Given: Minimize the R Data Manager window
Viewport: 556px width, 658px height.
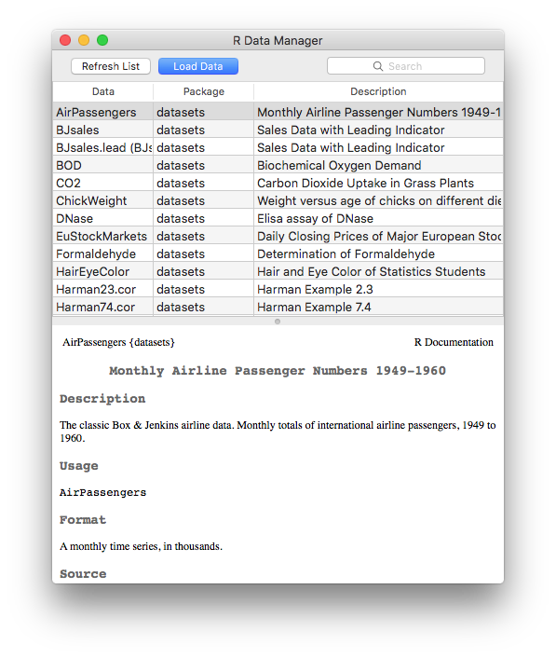Looking at the screenshot, I should (x=84, y=40).
